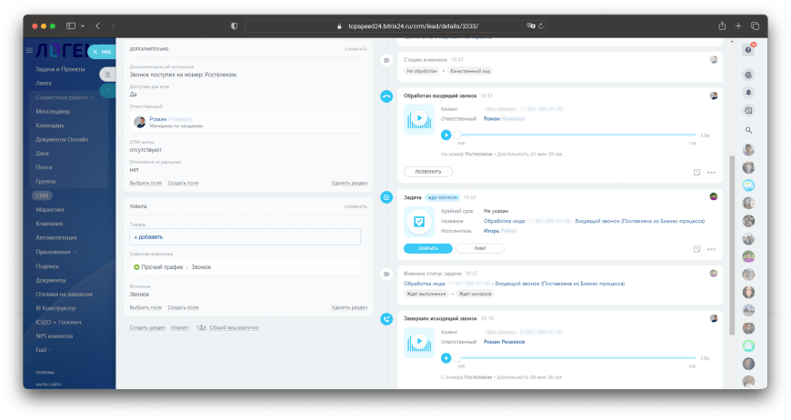Open the Обработка лида task name link in Задача card

(595, 221)
